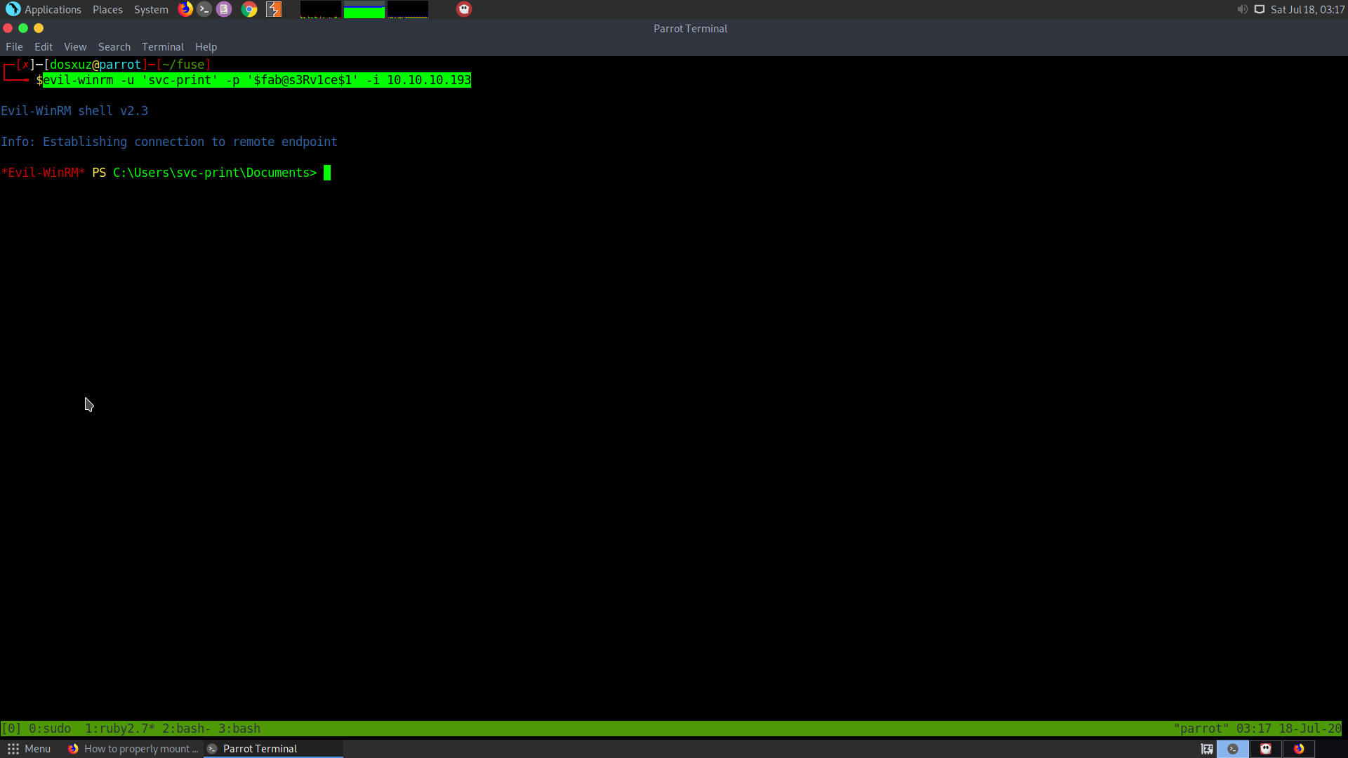Click the Menu button in bottom panel
The image size is (1348, 758).
pos(29,749)
